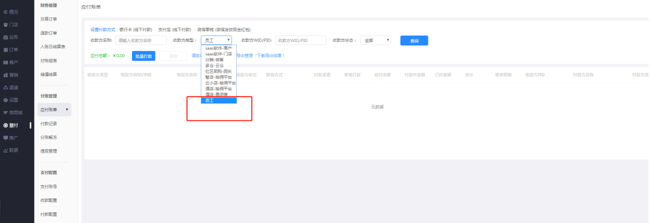Open the 设置付款方式 link
651x223 pixels.
(x=102, y=30)
